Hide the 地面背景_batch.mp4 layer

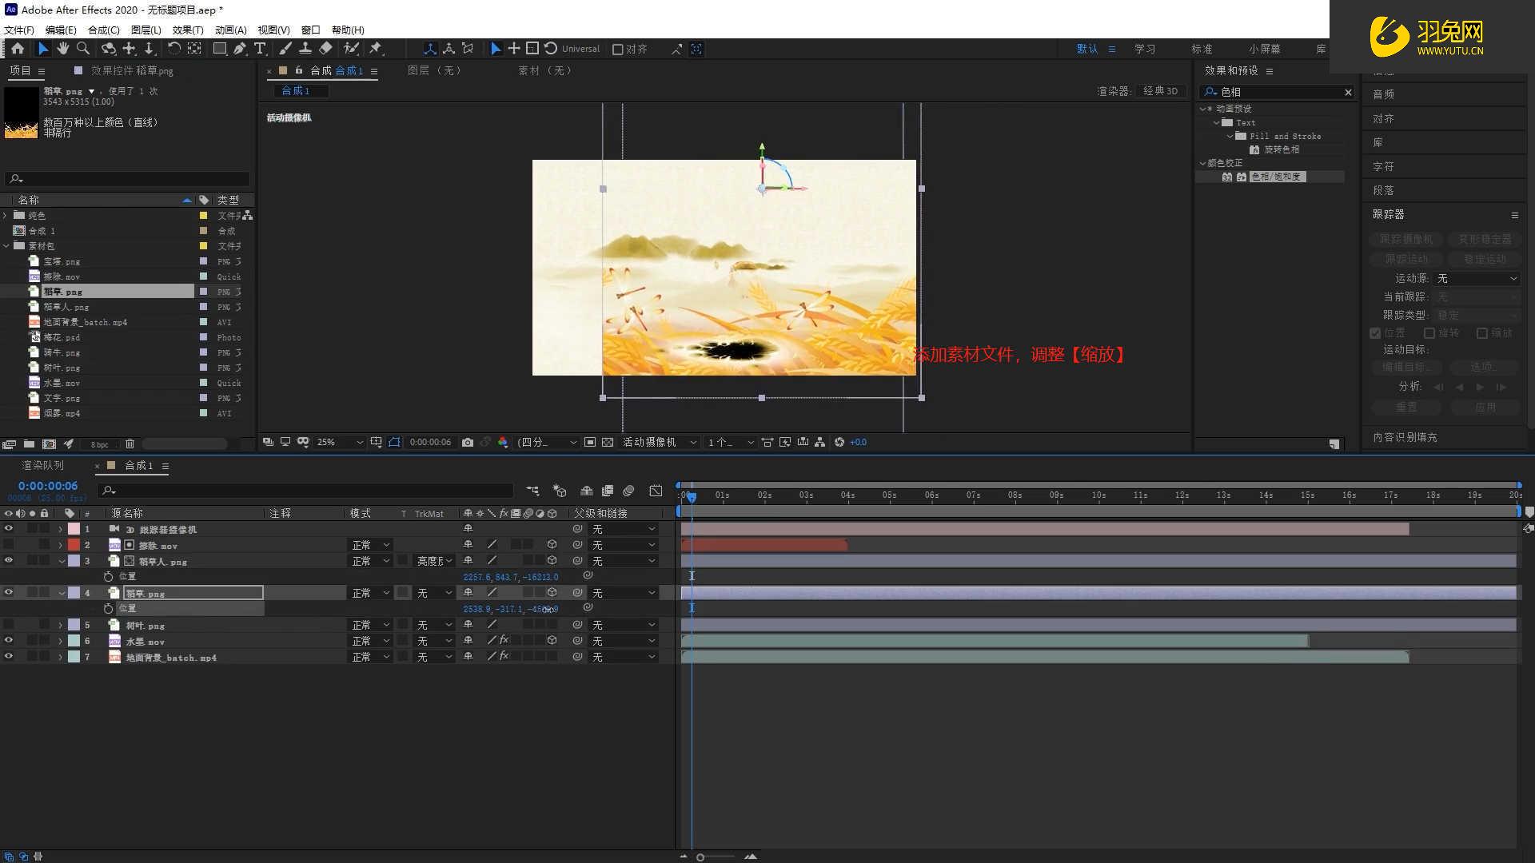pos(9,657)
